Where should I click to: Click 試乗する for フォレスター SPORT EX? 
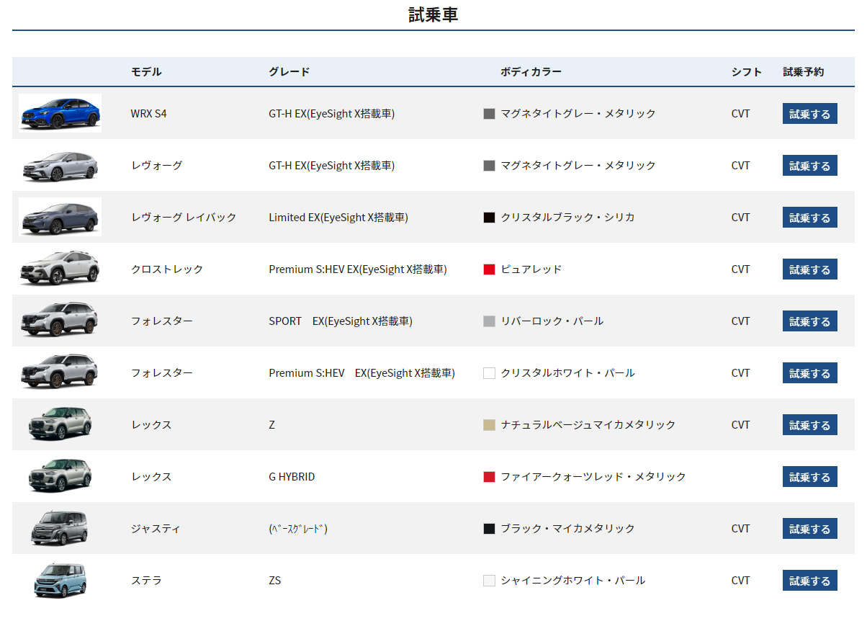[x=809, y=321]
